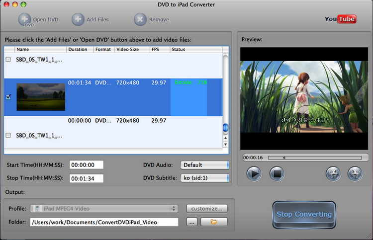The width and height of the screenshot is (373, 240).
Task: Uncheck the checkbox on the highlighted video row
Action: click(8, 97)
